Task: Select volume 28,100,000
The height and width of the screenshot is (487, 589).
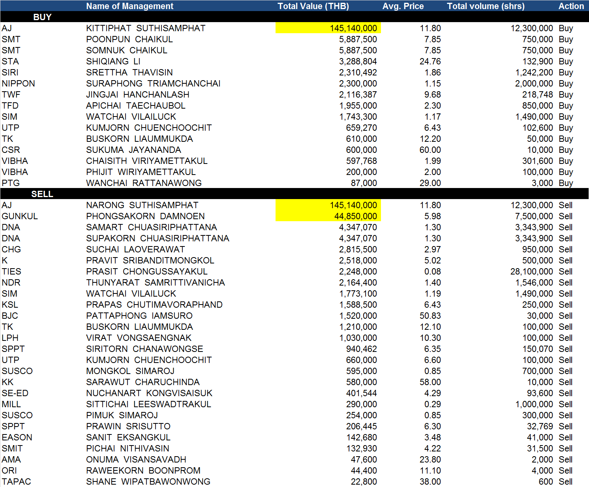Action: point(531,271)
